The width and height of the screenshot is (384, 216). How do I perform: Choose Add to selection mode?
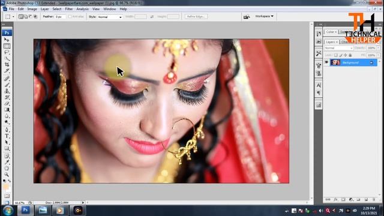pyautogui.click(x=25, y=17)
